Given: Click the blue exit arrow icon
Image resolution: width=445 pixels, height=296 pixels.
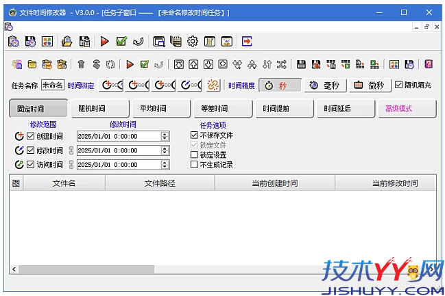Looking at the screenshot, I should pyautogui.click(x=247, y=42).
